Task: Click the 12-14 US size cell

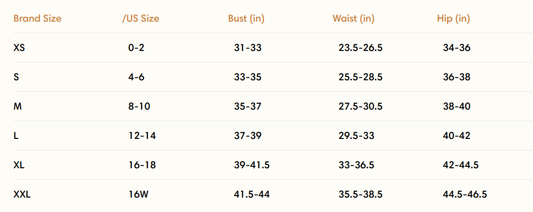Action: click(x=142, y=136)
